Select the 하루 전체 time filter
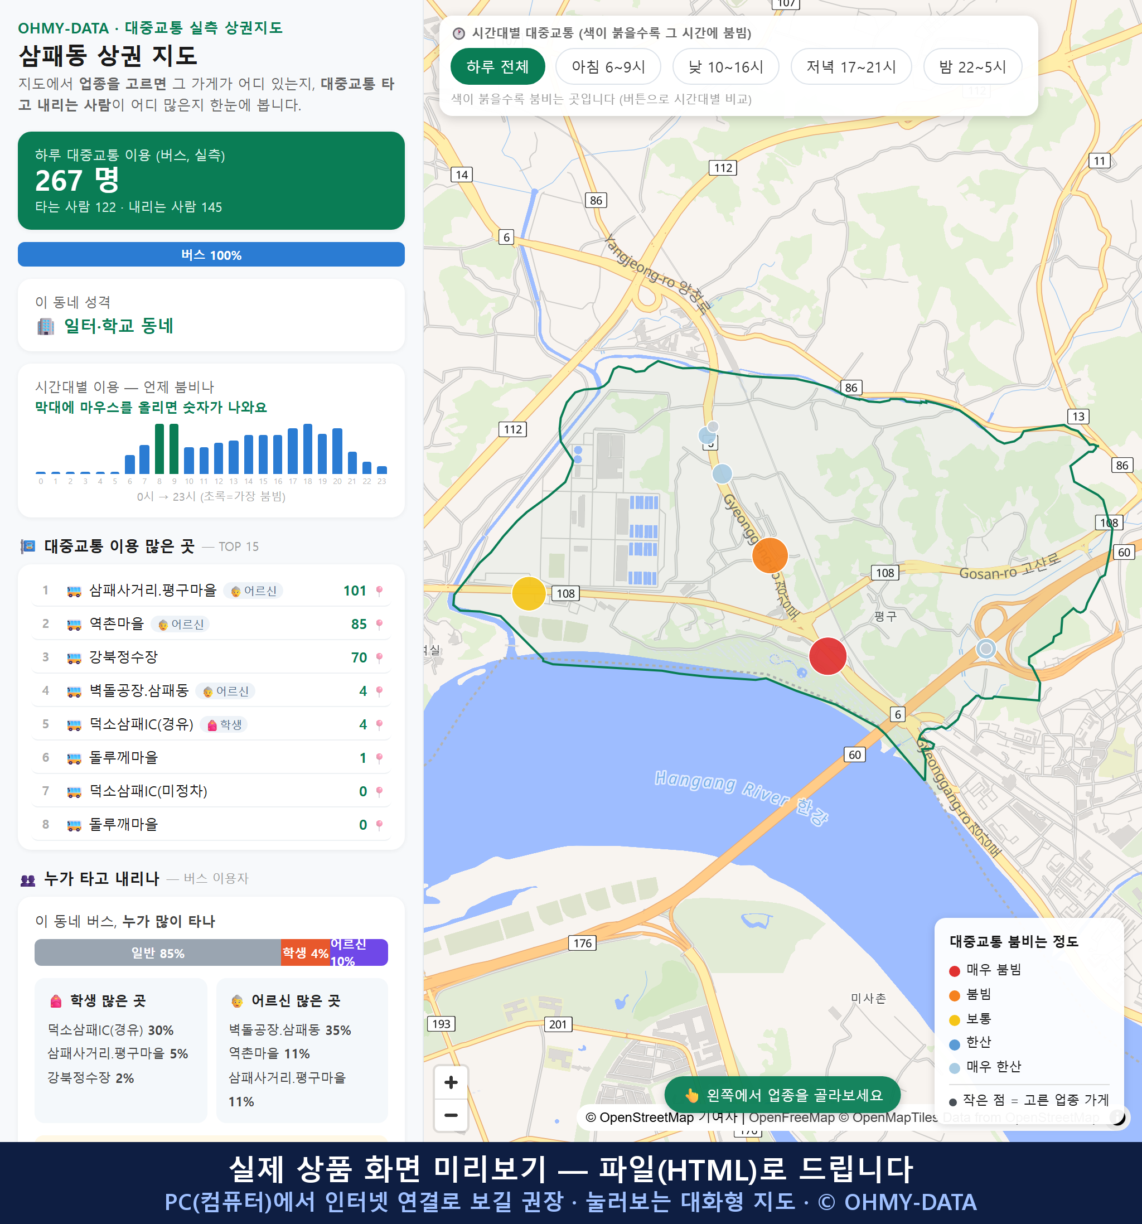 click(x=497, y=66)
